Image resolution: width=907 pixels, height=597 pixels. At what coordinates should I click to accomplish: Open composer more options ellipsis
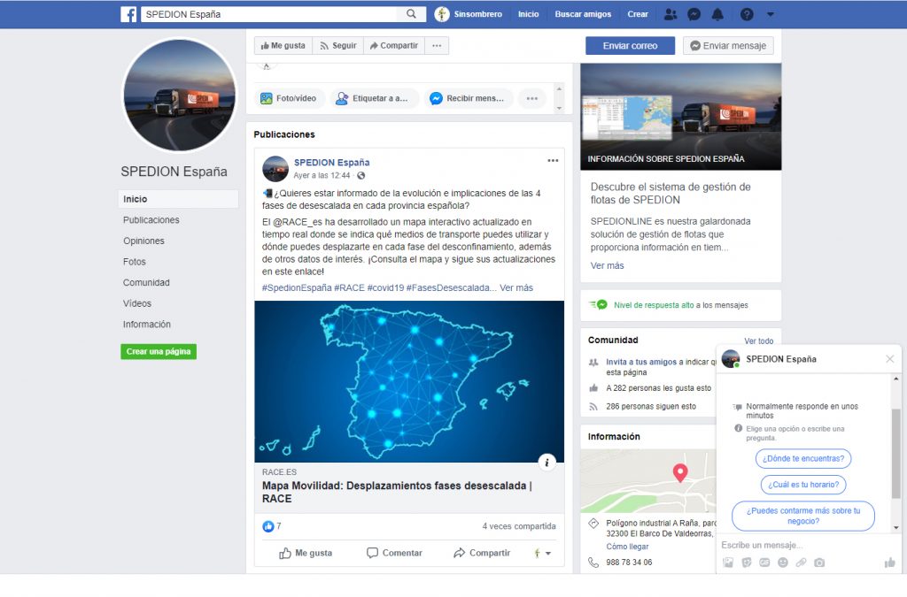coord(532,98)
